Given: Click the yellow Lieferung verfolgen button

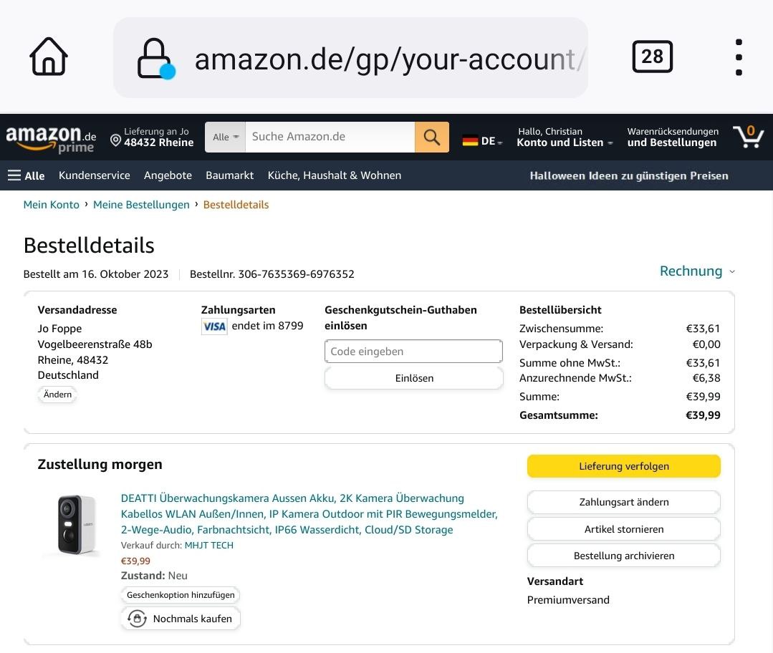Looking at the screenshot, I should [x=623, y=466].
